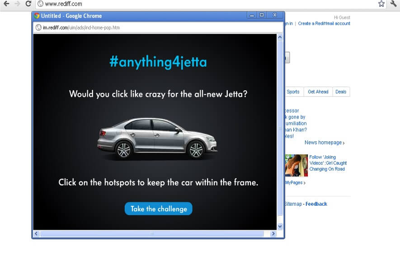Click the popup's horizontal scrollbar left arrow
This screenshot has width=400, height=255.
[x=36, y=234]
